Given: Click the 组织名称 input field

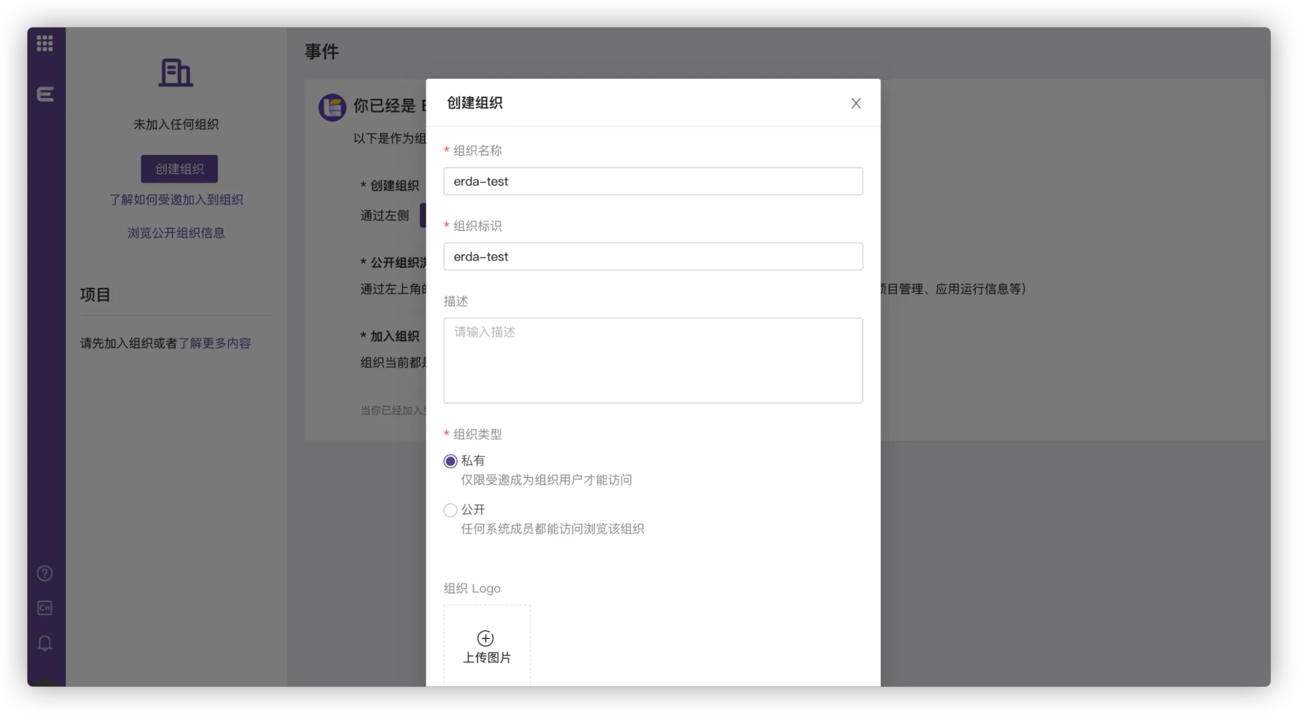Looking at the screenshot, I should pos(652,181).
